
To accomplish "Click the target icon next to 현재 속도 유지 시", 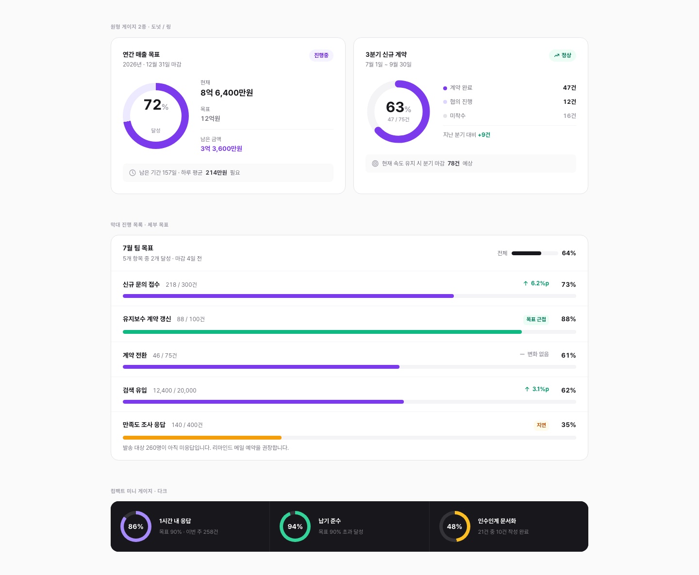I will pyautogui.click(x=375, y=164).
